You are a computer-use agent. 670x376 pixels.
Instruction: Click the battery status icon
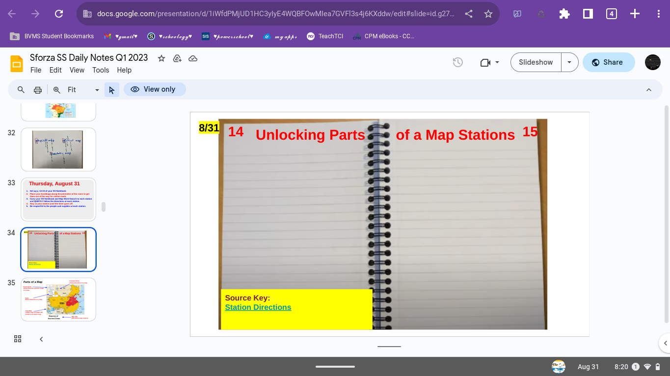[658, 367]
